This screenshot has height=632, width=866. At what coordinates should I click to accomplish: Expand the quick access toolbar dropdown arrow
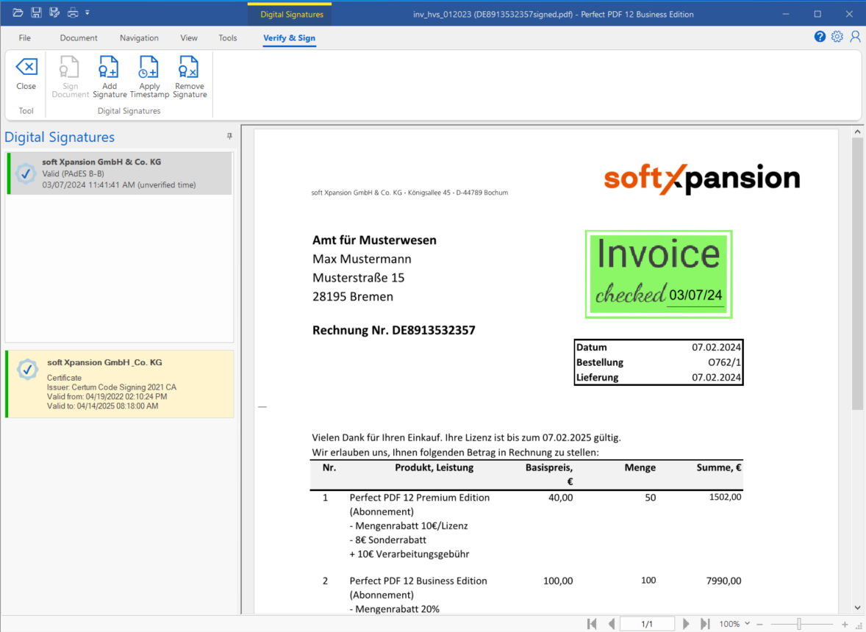coord(87,12)
